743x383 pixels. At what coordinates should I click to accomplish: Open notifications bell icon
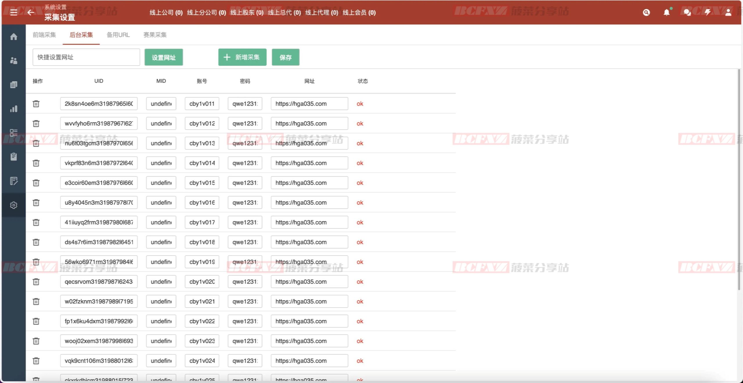click(x=667, y=12)
